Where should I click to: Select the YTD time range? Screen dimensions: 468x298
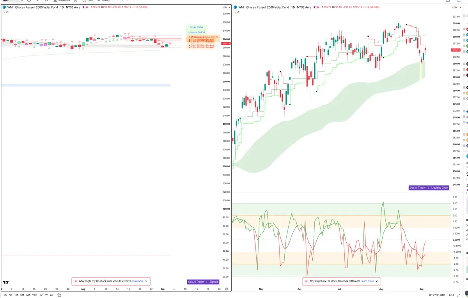pyautogui.click(x=35, y=295)
